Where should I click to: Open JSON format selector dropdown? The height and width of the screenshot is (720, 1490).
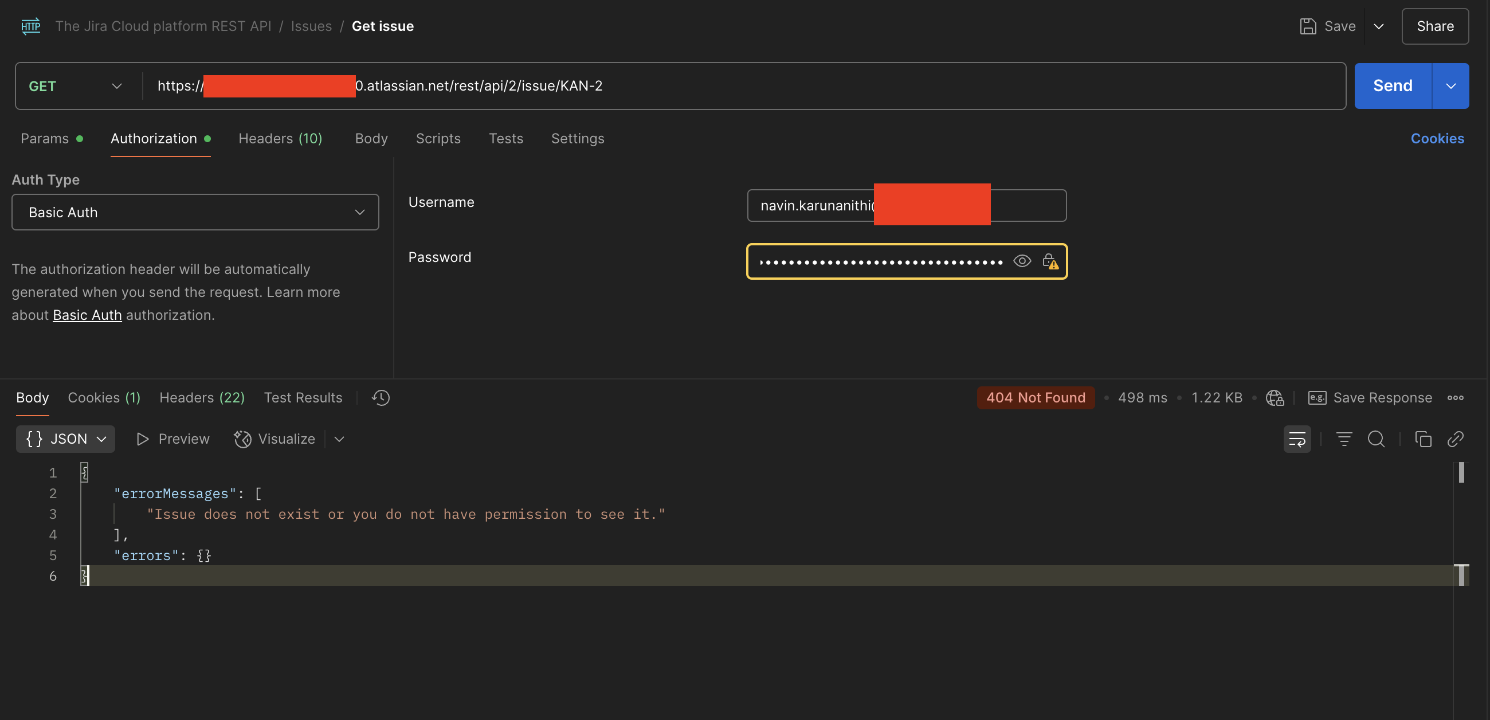65,439
